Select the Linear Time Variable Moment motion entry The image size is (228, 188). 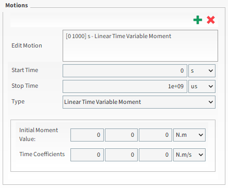click(x=118, y=36)
